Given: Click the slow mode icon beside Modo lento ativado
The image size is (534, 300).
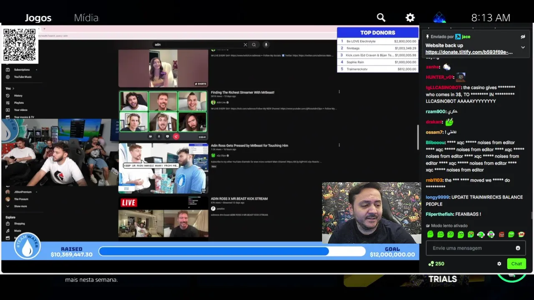Looking at the screenshot, I should point(428,225).
